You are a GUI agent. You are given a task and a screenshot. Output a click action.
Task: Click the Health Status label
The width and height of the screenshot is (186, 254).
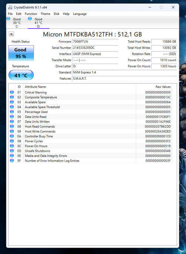coord(21,41)
